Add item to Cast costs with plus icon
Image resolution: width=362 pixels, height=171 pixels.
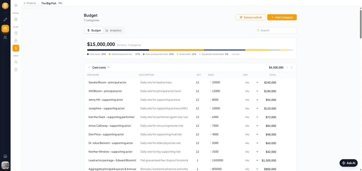point(287,67)
